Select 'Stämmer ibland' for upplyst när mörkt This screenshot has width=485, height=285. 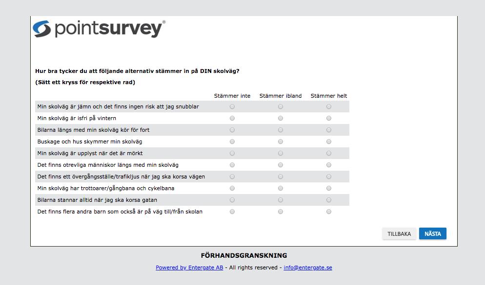[x=281, y=153]
